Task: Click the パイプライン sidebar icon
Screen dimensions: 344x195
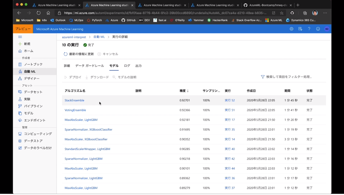Action: (x=20, y=106)
